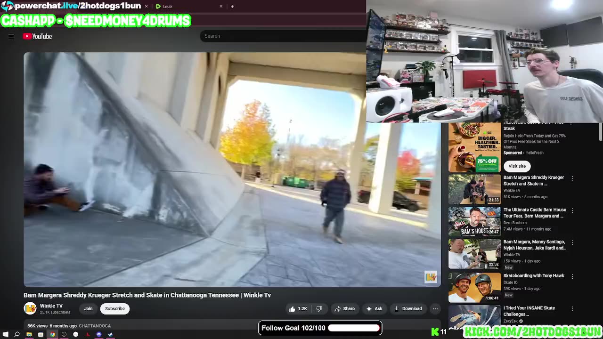
Task: Open the YouTube hamburger guide menu
Action: (11, 36)
